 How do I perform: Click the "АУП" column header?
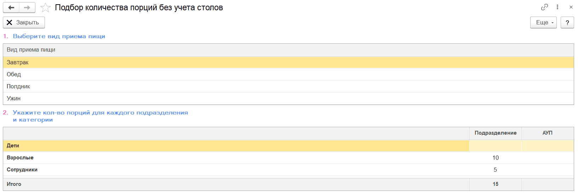[x=548, y=133]
